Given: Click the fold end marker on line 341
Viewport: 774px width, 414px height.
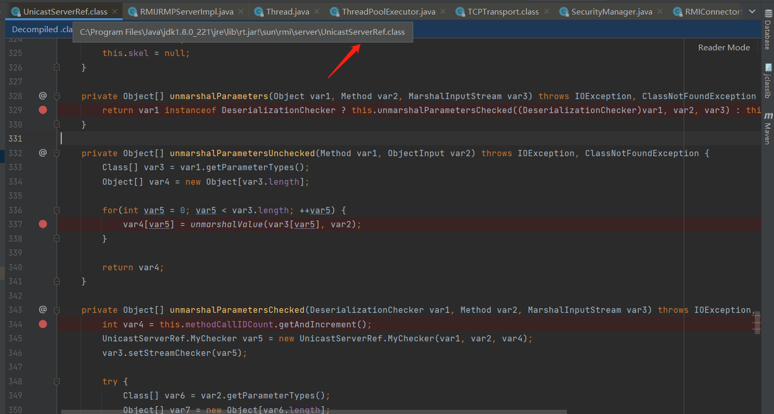Looking at the screenshot, I should click(x=57, y=281).
